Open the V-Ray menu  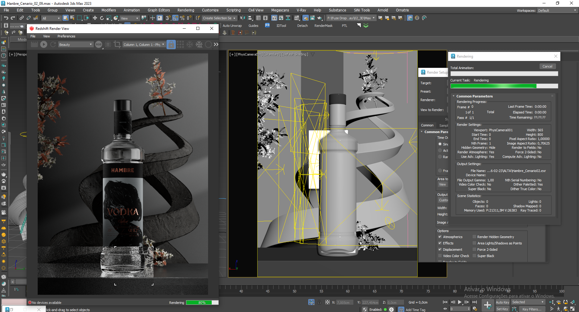coord(301,10)
